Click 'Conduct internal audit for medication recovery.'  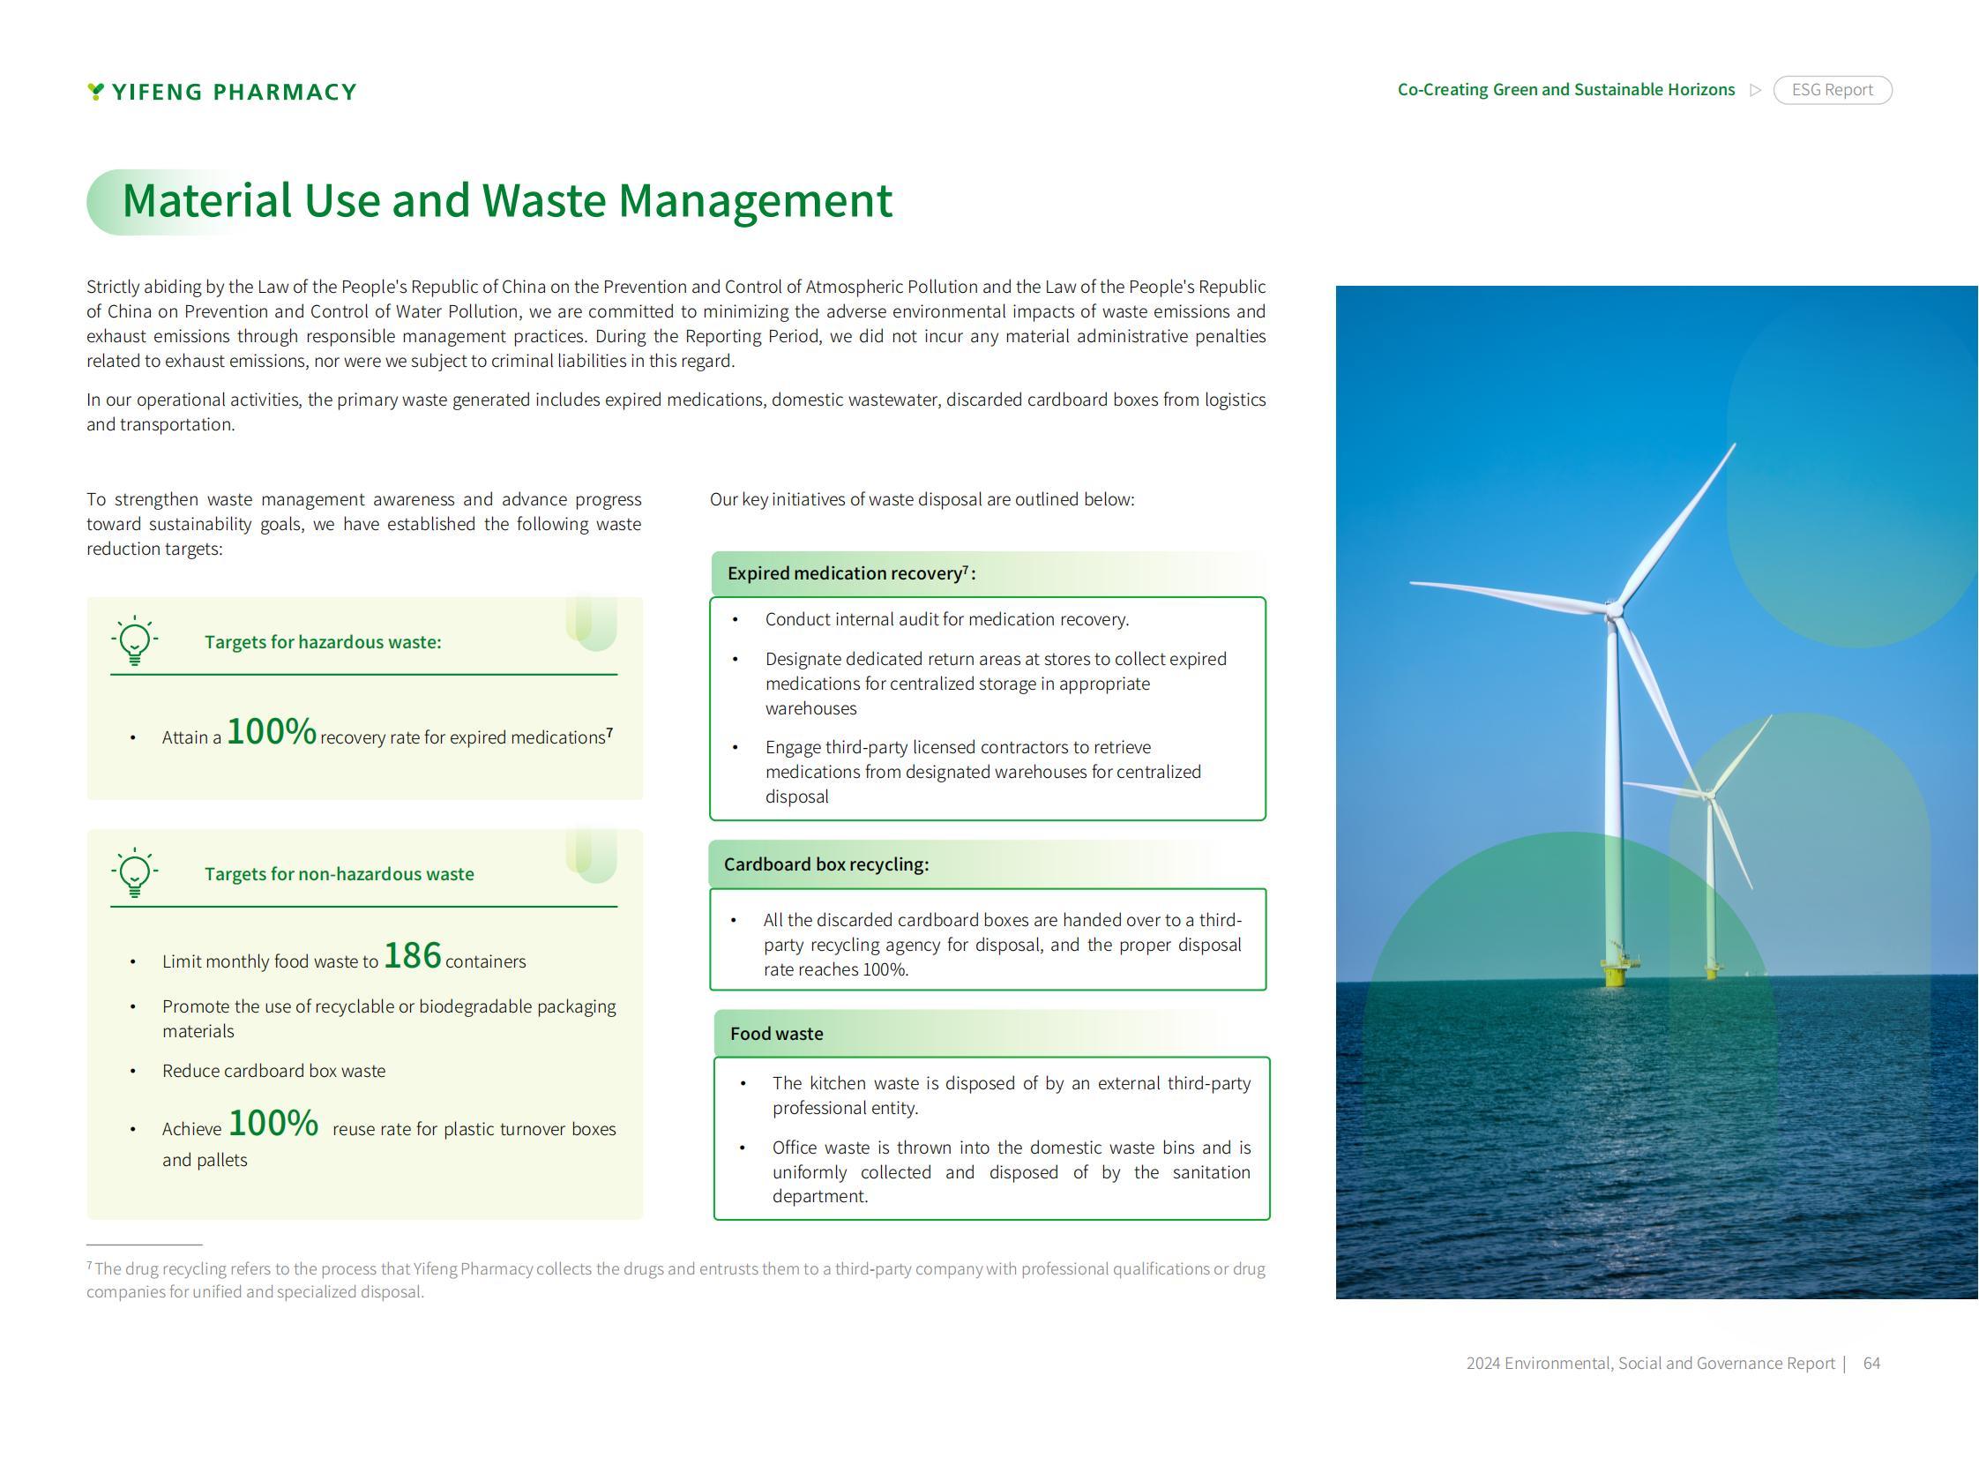point(946,619)
